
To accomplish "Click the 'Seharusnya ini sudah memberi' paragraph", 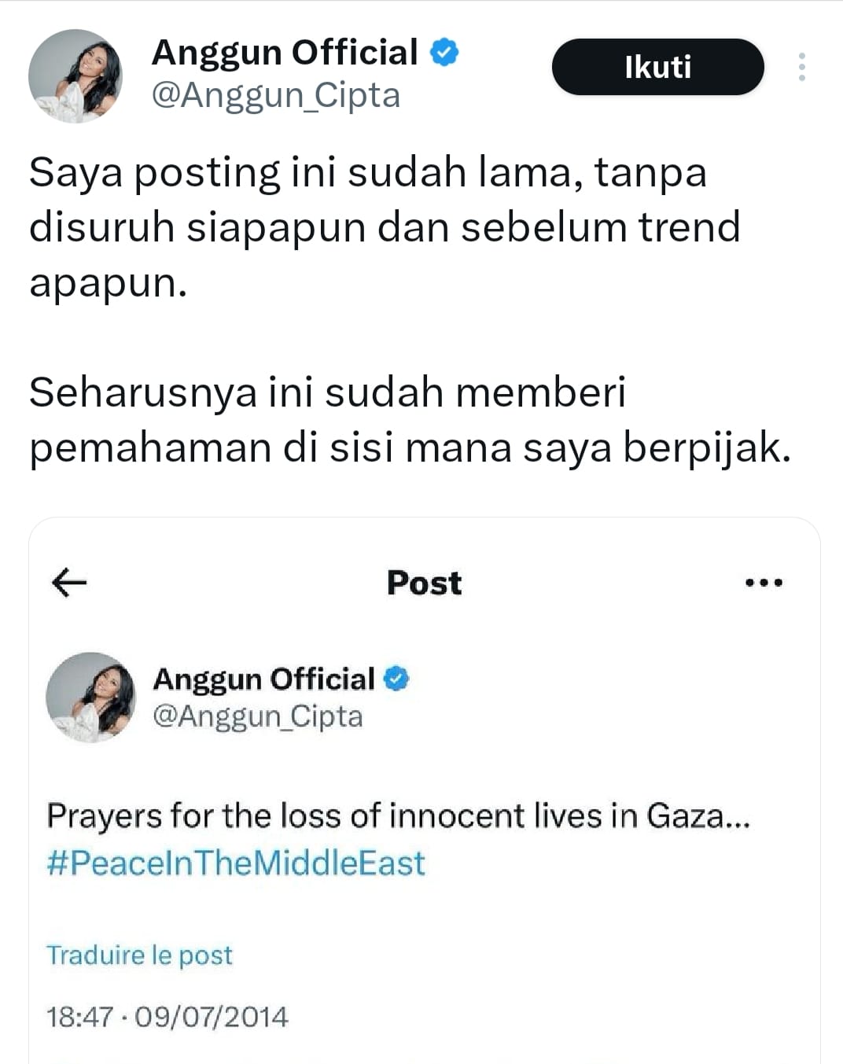I will (409, 419).
